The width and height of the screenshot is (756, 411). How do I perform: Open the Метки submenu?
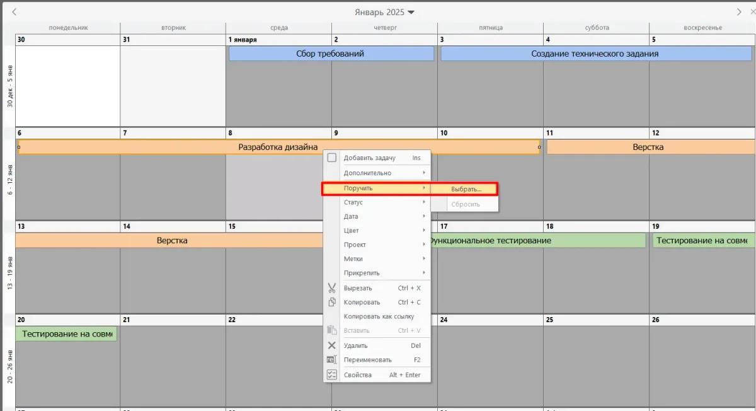coord(377,259)
